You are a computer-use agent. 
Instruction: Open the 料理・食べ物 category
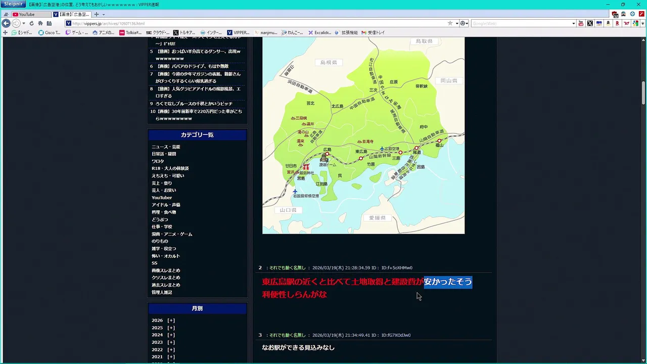point(164,212)
